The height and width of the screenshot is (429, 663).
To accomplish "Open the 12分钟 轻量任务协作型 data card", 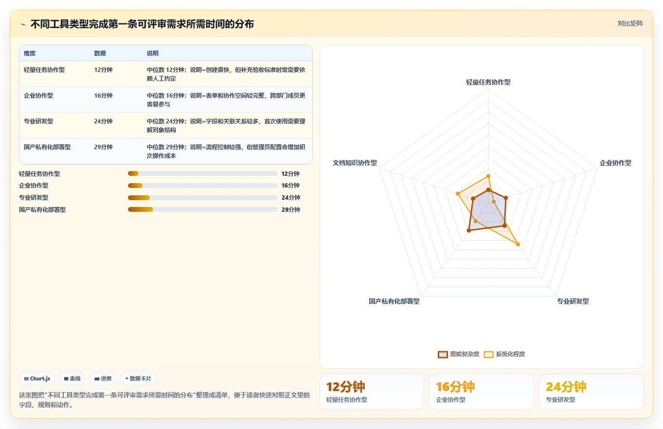I will 372,392.
